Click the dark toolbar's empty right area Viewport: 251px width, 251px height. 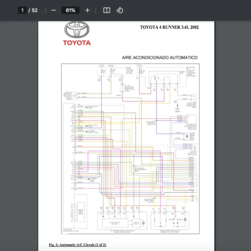click(188, 10)
